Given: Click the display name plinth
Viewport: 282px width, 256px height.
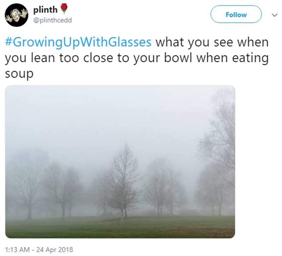Looking at the screenshot, I should pos(45,10).
